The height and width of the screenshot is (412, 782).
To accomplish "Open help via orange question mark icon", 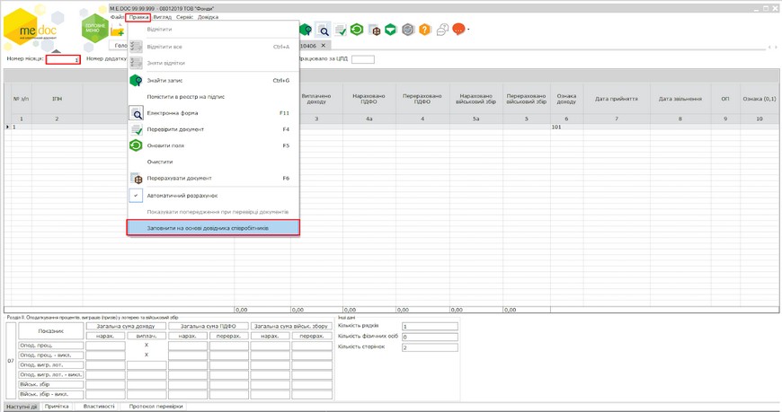I will click(425, 31).
